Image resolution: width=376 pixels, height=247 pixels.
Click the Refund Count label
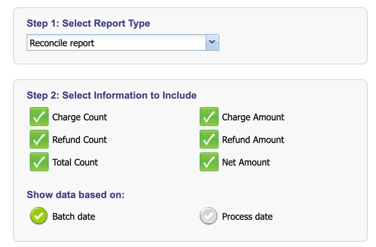point(79,140)
